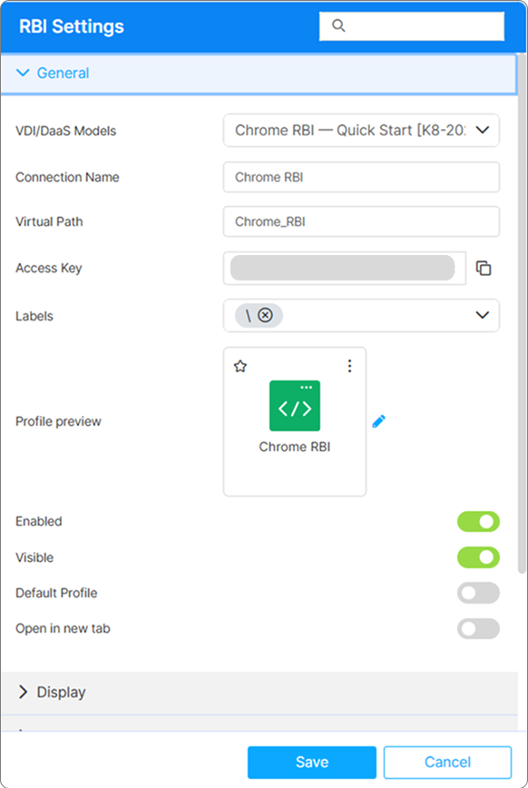Edit profile preview with pencil icon
This screenshot has width=528, height=788.
click(379, 421)
